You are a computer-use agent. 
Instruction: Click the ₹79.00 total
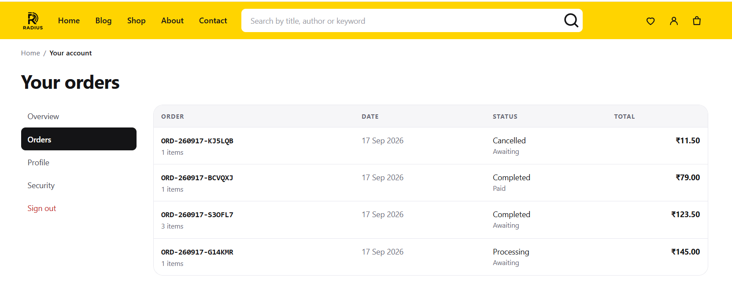point(688,178)
